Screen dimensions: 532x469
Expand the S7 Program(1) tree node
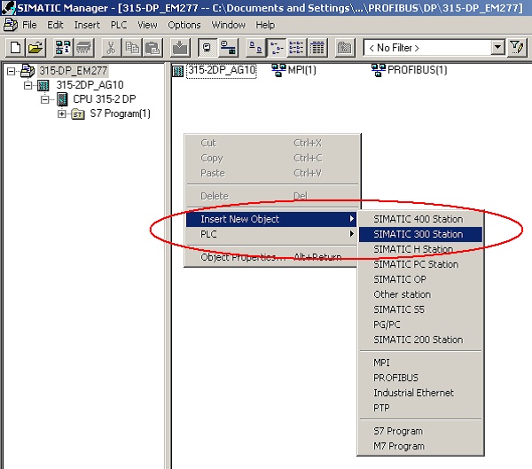coord(62,113)
